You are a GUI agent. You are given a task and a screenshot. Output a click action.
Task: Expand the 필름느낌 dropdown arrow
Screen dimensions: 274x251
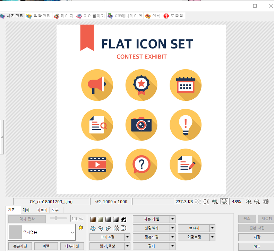pyautogui.click(x=172, y=237)
